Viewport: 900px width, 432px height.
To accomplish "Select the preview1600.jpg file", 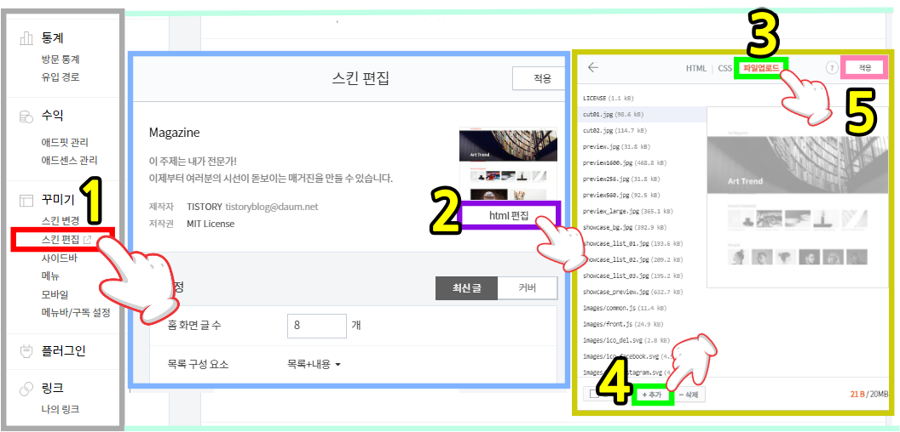I will coord(625,162).
